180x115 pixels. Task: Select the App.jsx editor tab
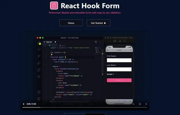tap(49, 42)
